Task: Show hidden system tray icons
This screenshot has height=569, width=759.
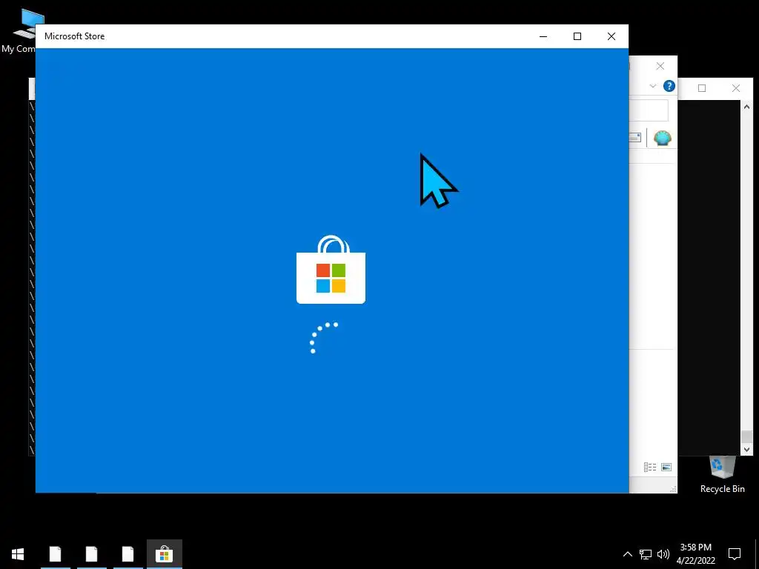Action: [x=627, y=554]
